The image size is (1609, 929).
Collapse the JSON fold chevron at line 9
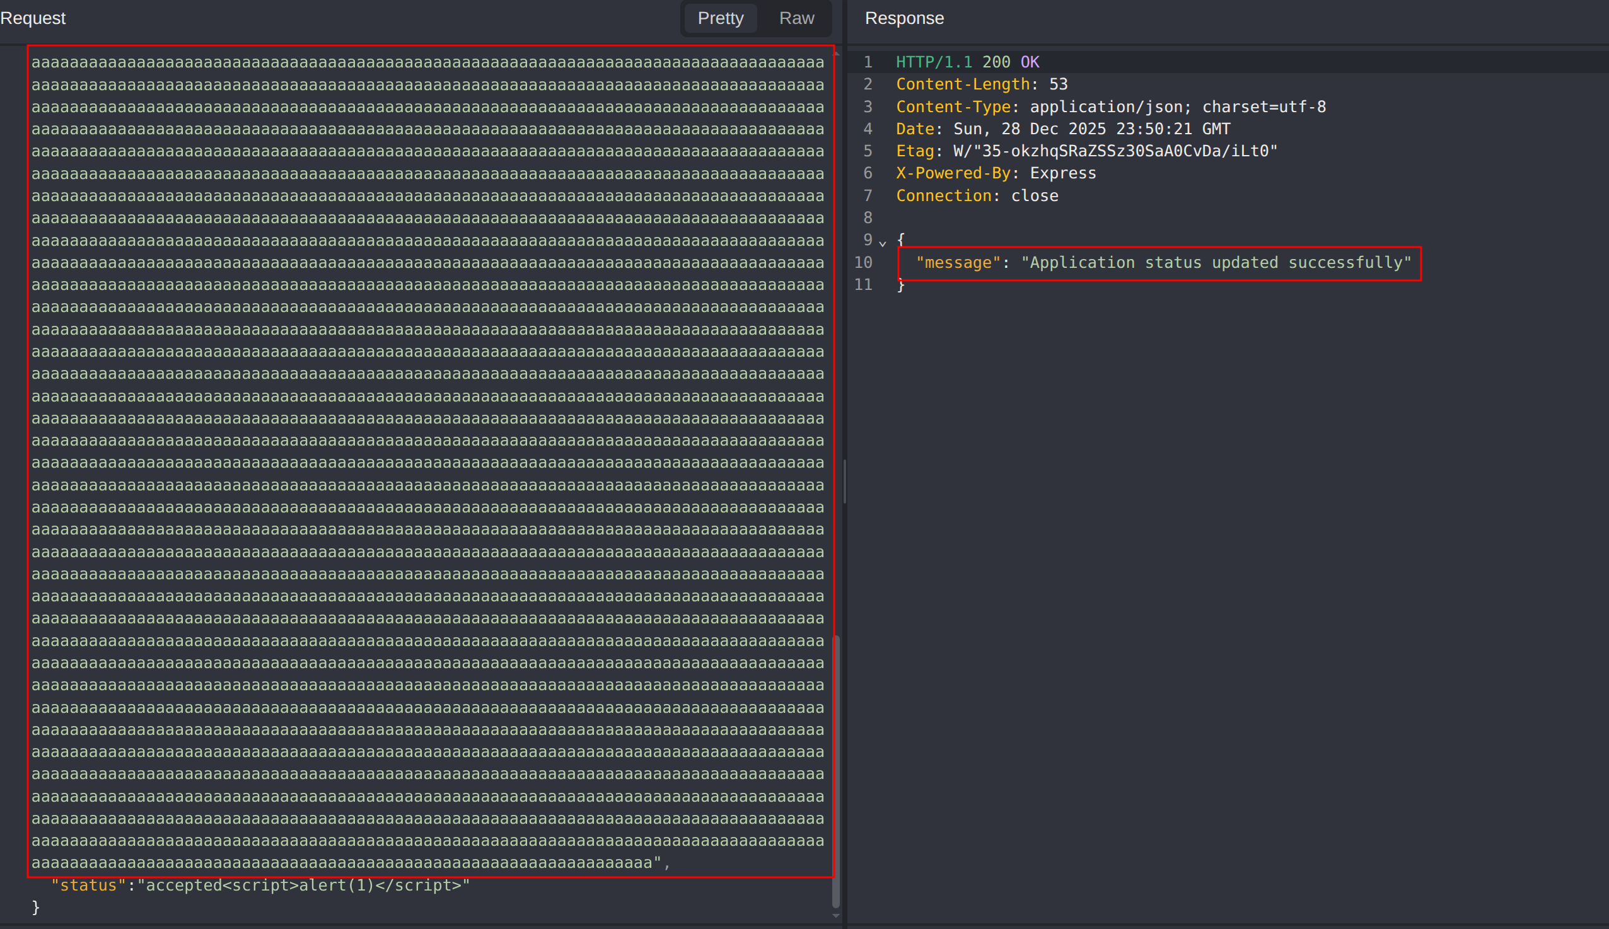click(883, 243)
